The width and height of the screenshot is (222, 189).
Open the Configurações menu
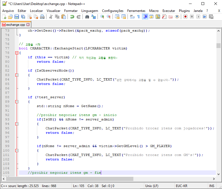tap(113, 11)
